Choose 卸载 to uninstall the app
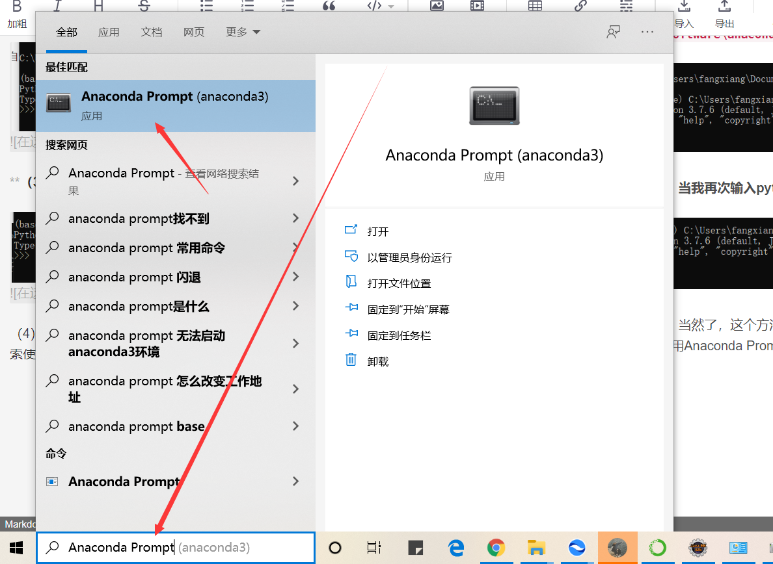Screen dimensions: 773x564 tap(367, 361)
